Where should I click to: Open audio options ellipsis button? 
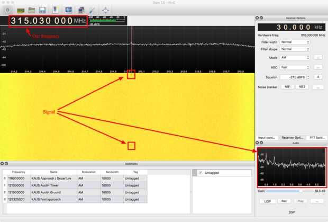(317, 201)
